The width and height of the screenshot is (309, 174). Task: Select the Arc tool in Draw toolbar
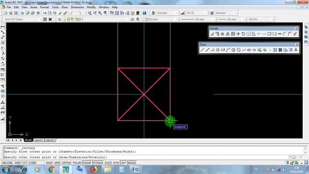(228, 50)
